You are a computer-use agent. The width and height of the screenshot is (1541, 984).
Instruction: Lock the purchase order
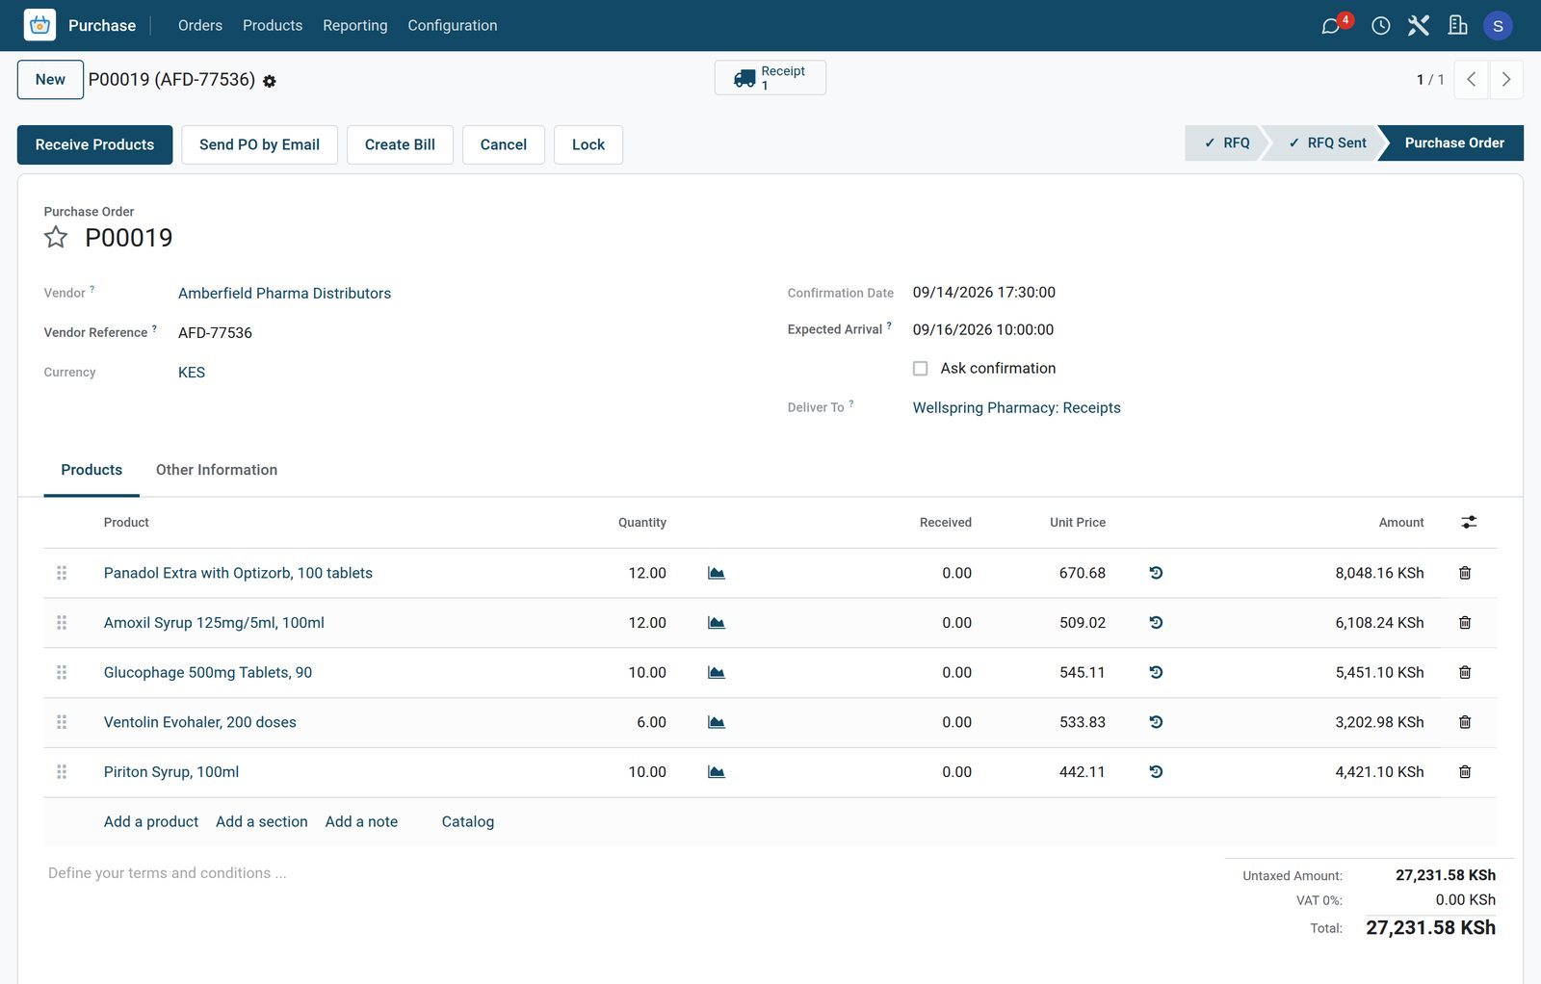tap(588, 144)
